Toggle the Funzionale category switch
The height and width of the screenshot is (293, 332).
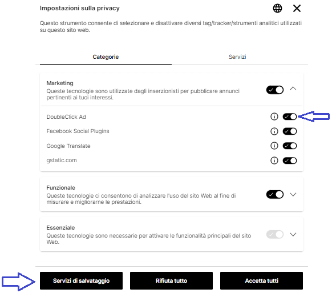click(275, 194)
